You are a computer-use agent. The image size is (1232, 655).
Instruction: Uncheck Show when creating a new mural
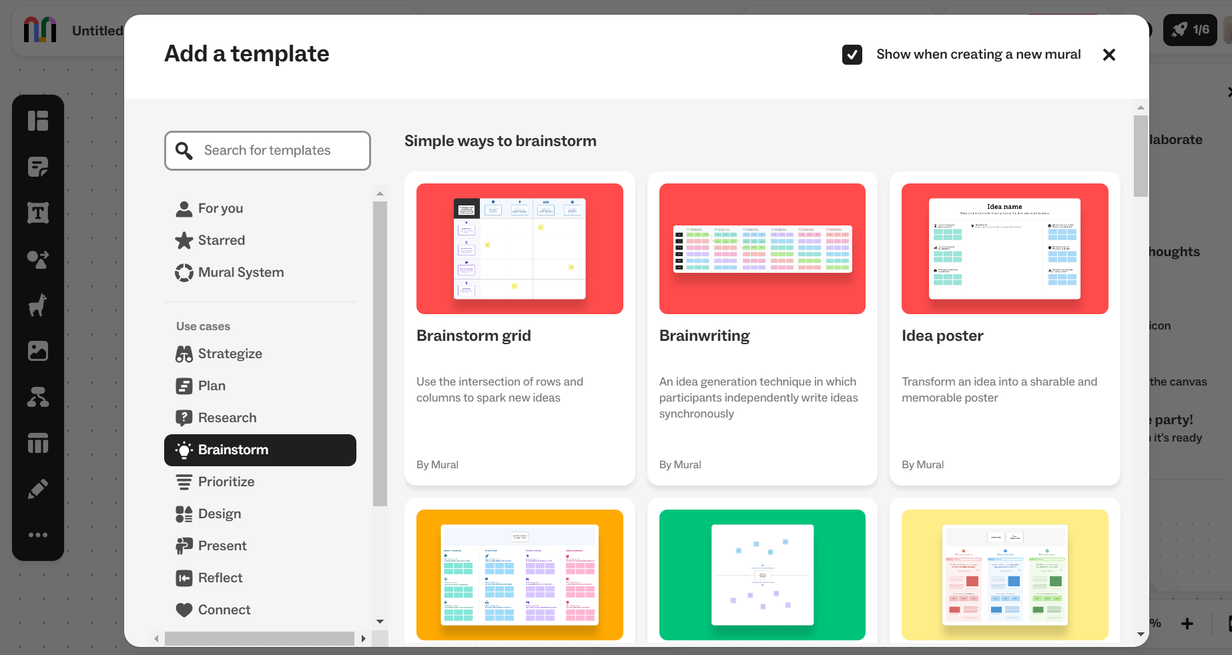(852, 55)
